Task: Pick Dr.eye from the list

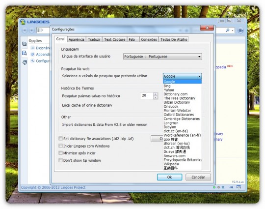Action: pyautogui.click(x=183, y=151)
